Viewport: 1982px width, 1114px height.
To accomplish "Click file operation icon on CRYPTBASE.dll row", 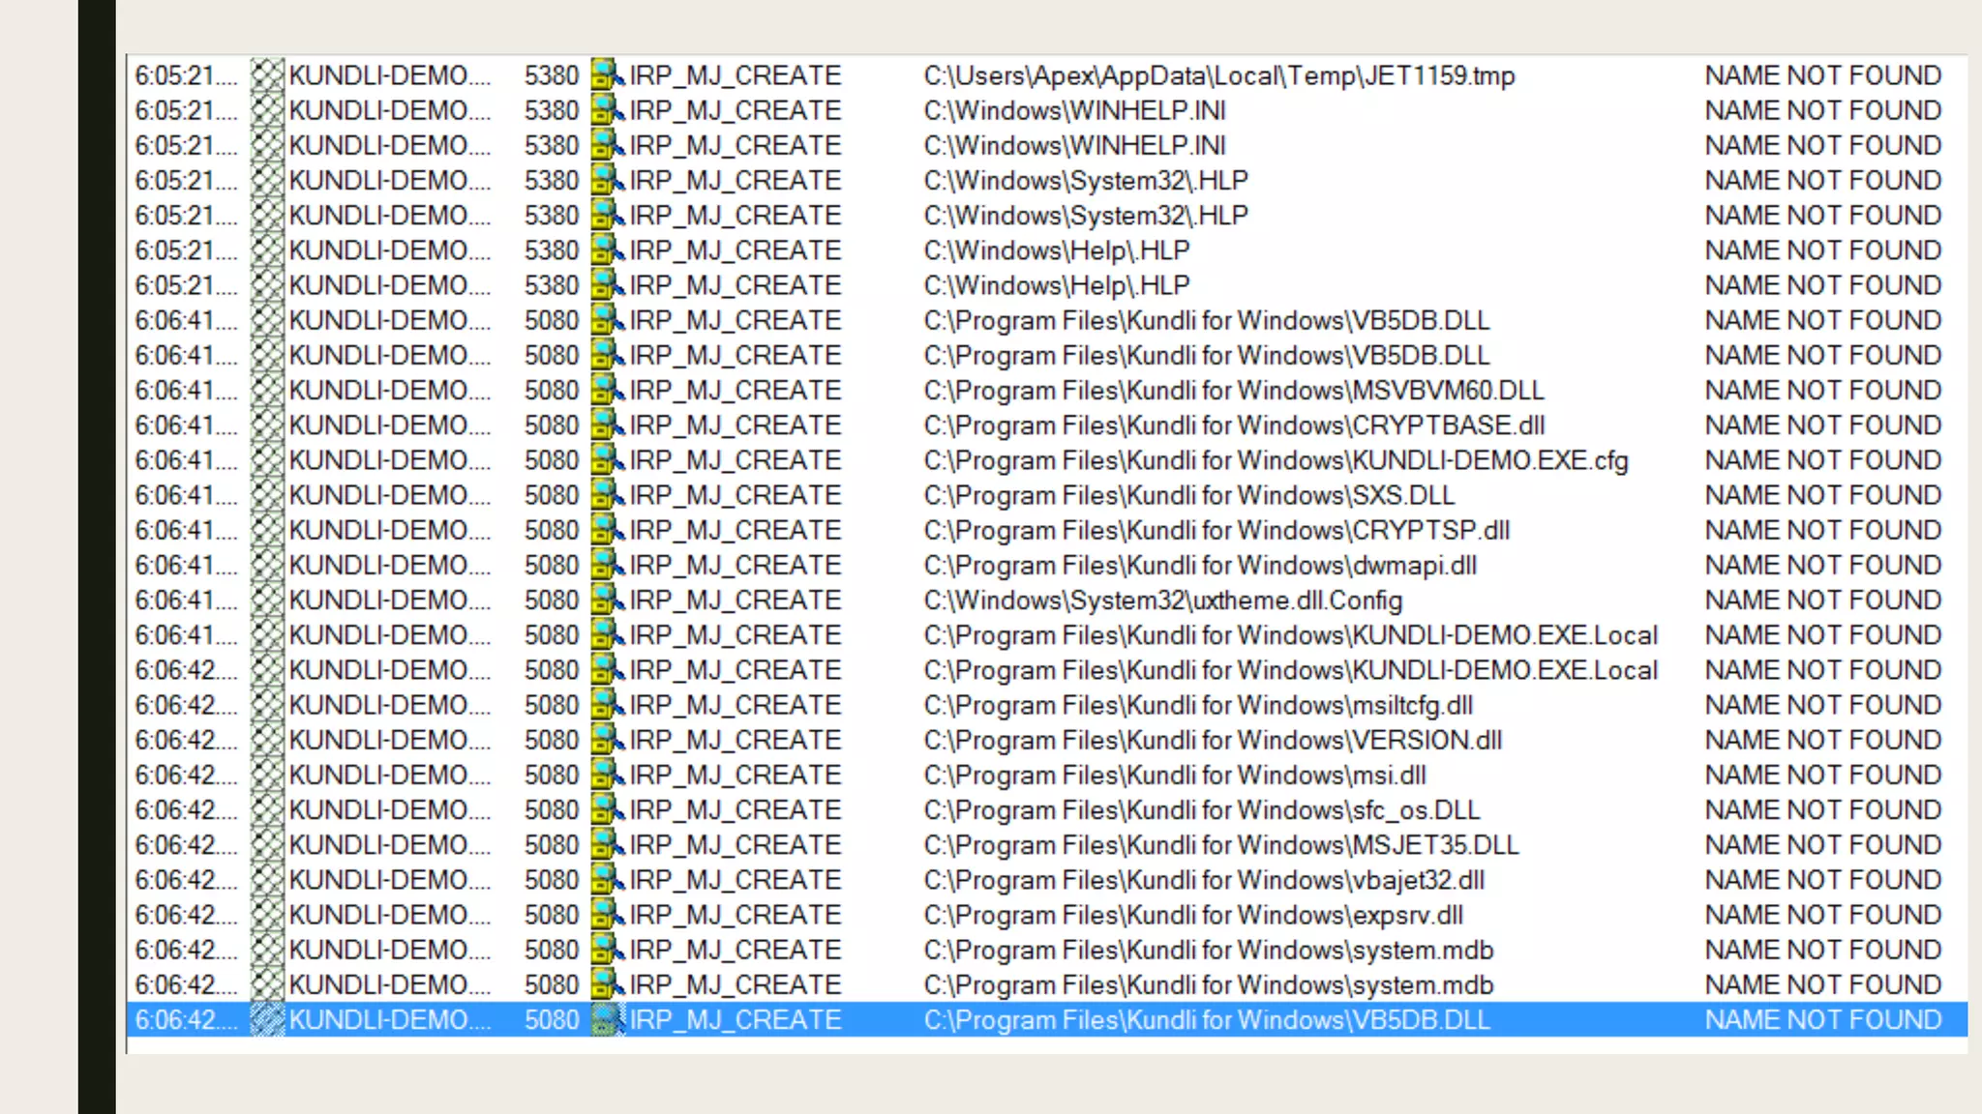I will point(607,425).
